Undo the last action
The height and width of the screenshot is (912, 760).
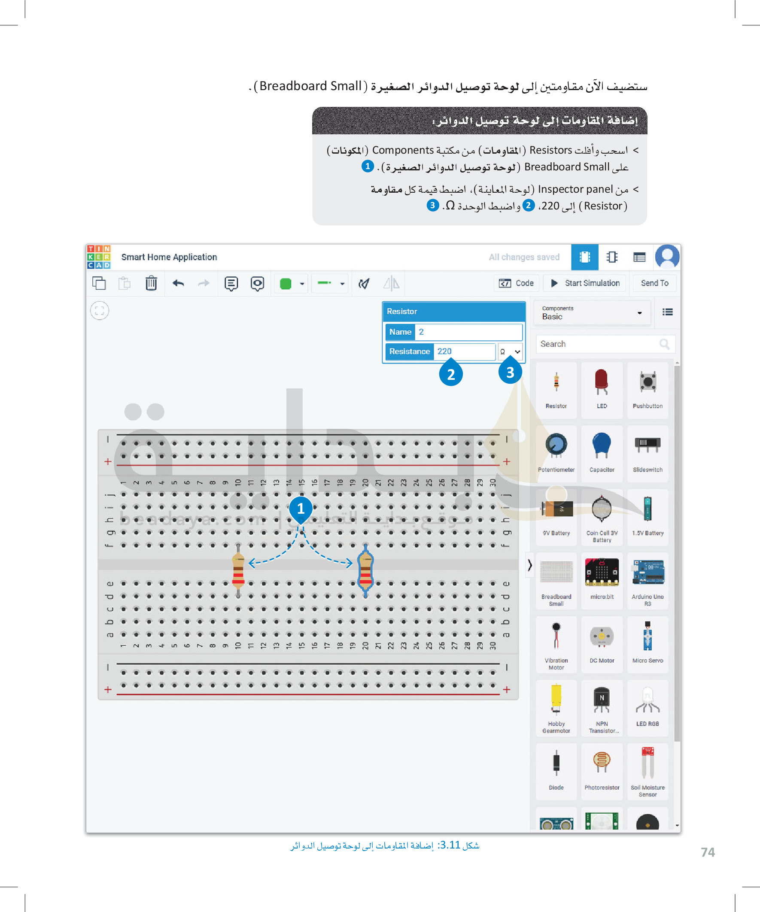(x=178, y=283)
